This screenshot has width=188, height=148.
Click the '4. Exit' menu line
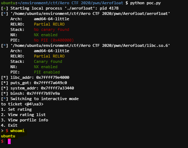point(9,125)
